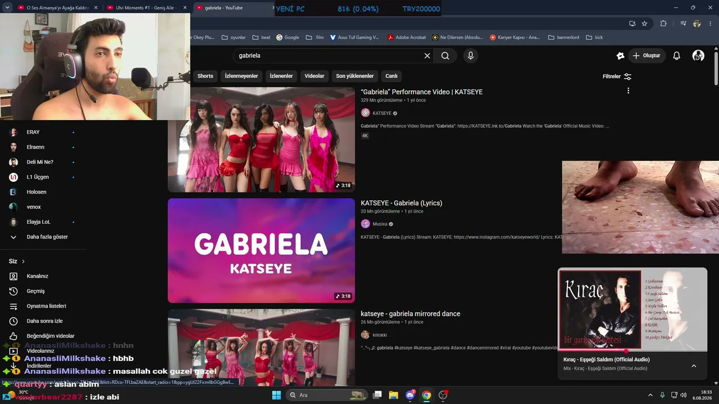Open the GABRIELA KATSEYE lyrics thumbnail
This screenshot has height=404, width=719.
261,251
